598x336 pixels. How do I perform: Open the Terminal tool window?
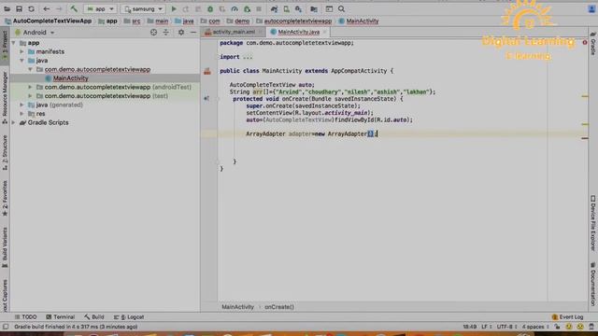[60, 317]
